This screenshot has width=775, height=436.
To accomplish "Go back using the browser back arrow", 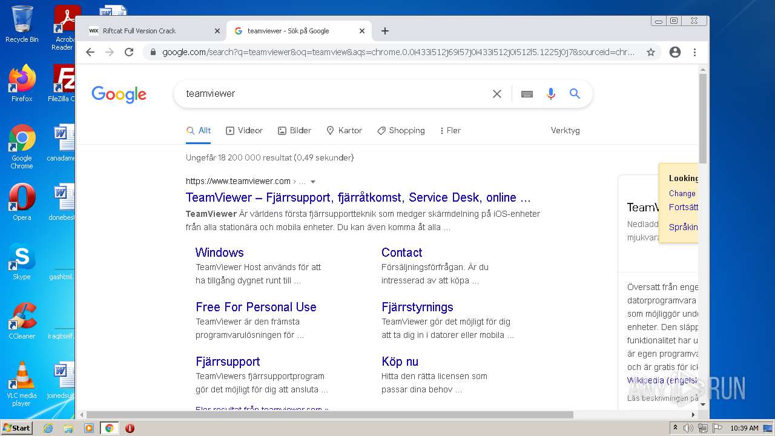I will [90, 52].
